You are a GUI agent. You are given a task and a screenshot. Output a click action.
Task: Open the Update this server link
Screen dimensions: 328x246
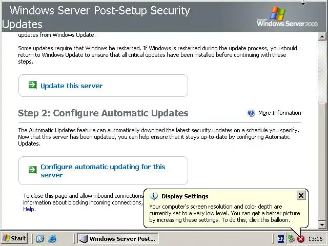coord(72,86)
